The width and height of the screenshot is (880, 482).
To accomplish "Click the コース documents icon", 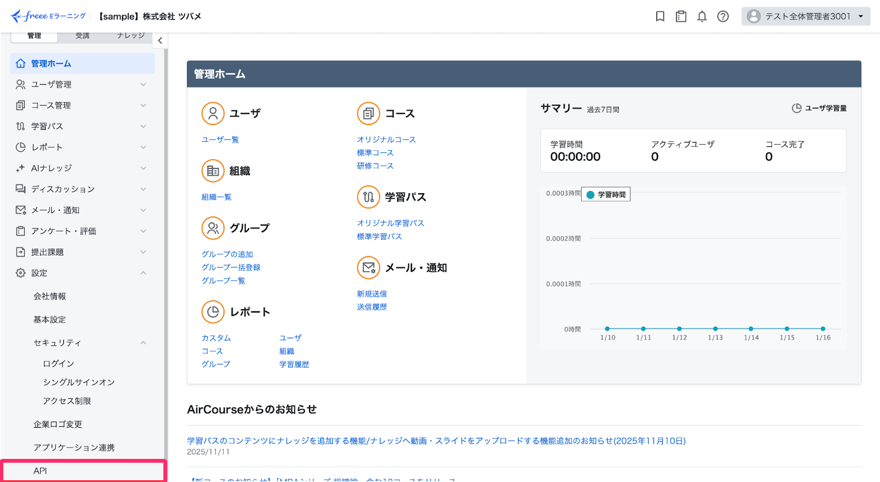I will (369, 113).
